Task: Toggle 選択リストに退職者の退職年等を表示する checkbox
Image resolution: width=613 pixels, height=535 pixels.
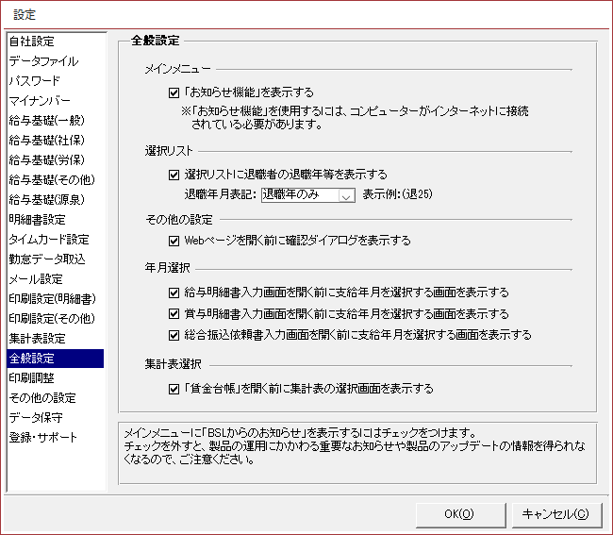Action: [x=174, y=175]
